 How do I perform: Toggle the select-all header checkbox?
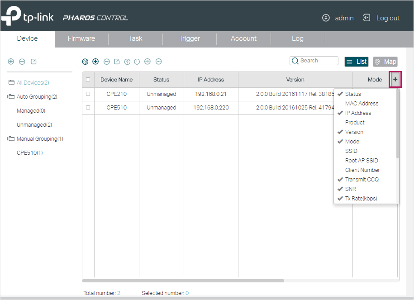coord(88,79)
